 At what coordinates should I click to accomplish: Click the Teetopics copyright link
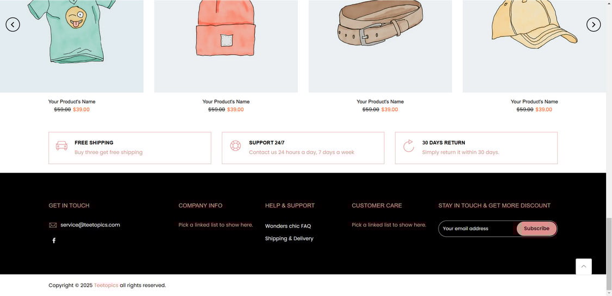[106, 286]
